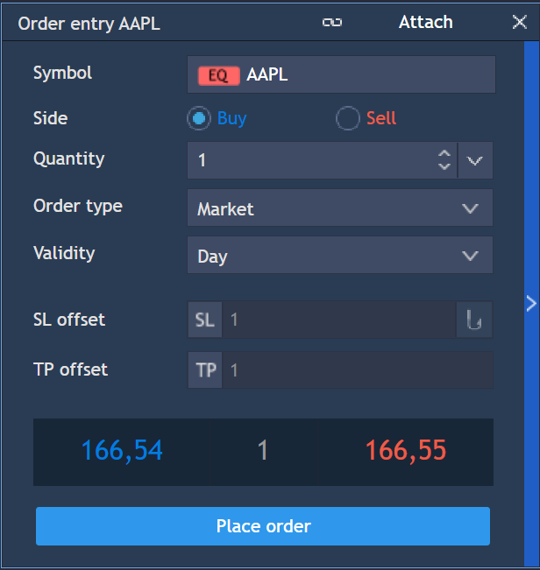
Task: Click the TP offset value field
Action: pos(357,370)
